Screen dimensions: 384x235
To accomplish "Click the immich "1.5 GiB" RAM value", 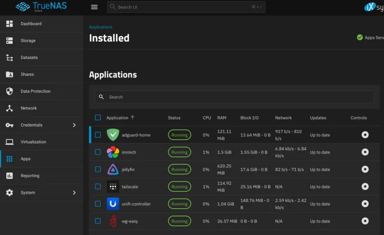I will pos(224,152).
